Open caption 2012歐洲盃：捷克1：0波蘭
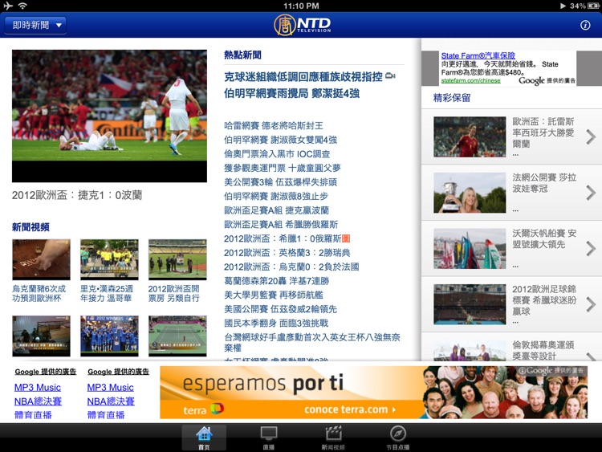Image resolution: width=602 pixels, height=452 pixels. tap(77, 195)
